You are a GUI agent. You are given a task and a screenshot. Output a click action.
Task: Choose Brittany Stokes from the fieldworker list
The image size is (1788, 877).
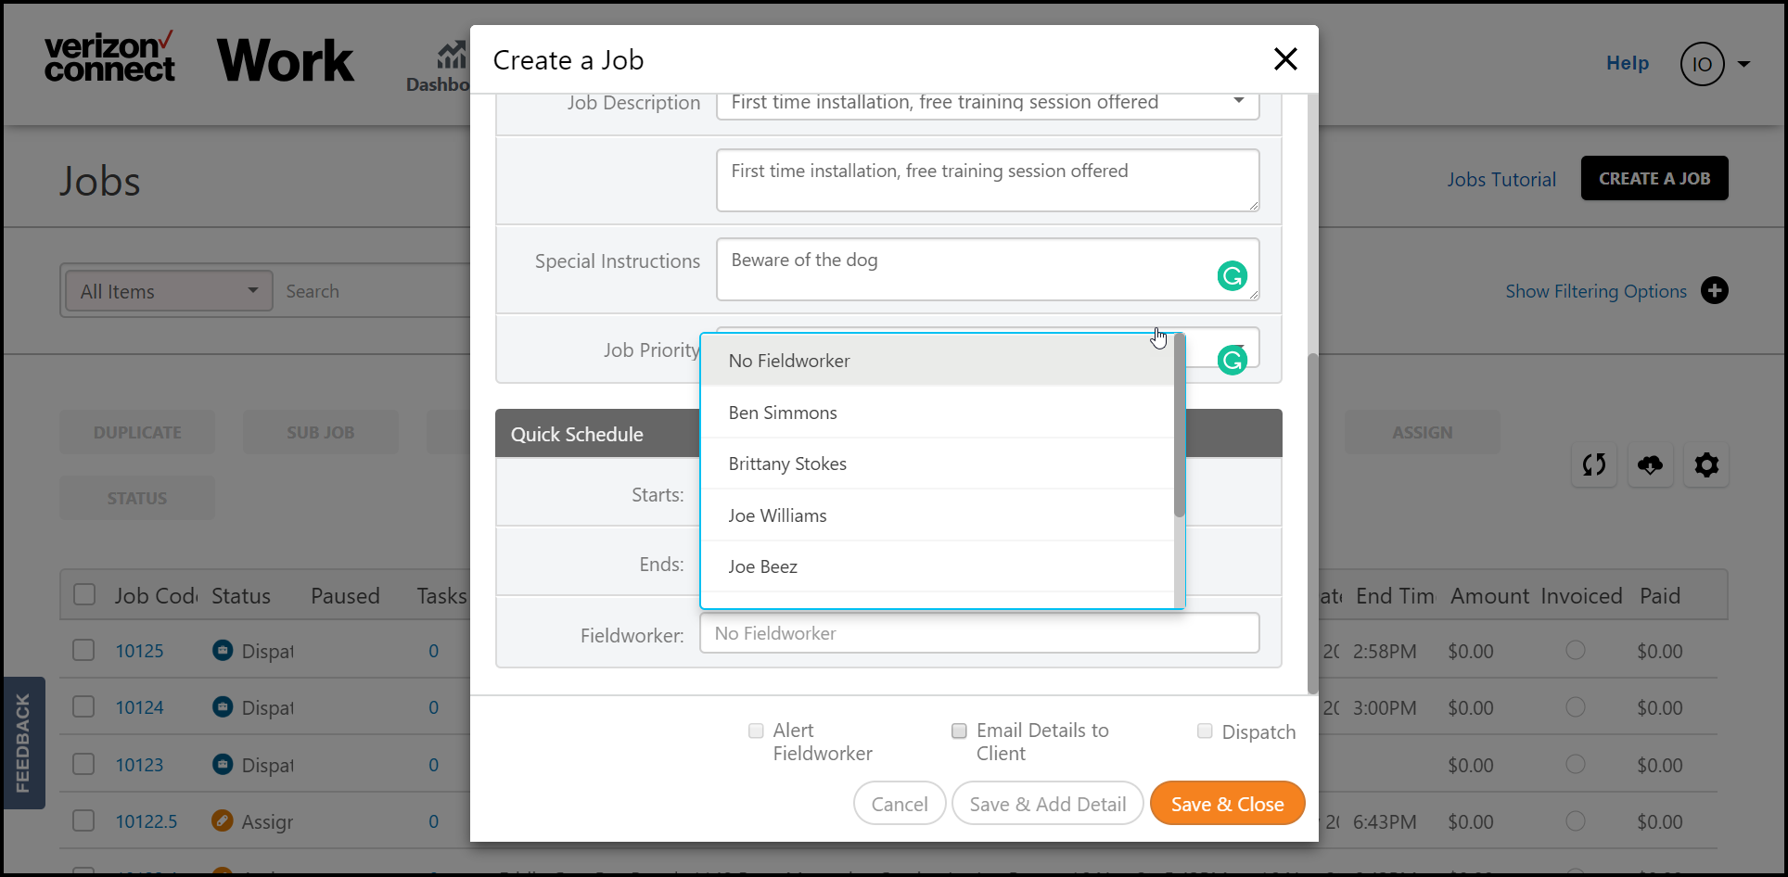tap(938, 464)
